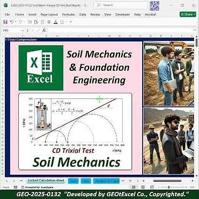Image resolution: width=199 pixels, height=199 pixels.
Task: Click the underlined A font color icon
Action: (55, 22)
